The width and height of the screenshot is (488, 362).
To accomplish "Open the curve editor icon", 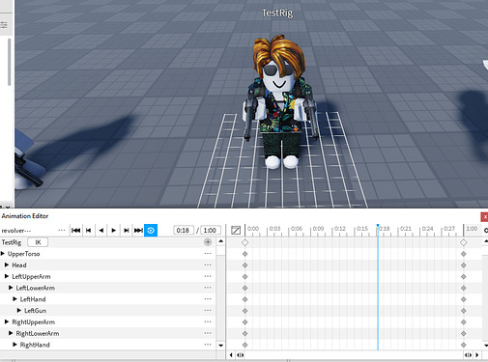I will click(236, 230).
